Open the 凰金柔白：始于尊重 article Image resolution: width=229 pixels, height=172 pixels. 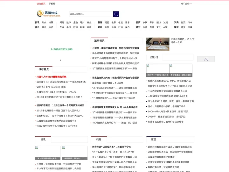(x=108, y=83)
